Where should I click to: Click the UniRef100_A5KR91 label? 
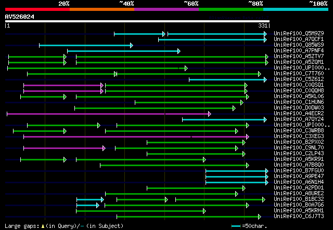click(x=299, y=159)
